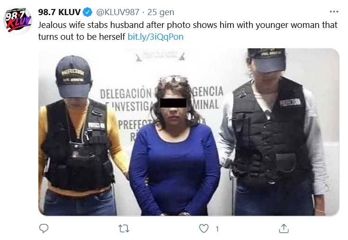This screenshot has width=348, height=240.
Task: Click the like count number 1
Action: pyautogui.click(x=217, y=229)
